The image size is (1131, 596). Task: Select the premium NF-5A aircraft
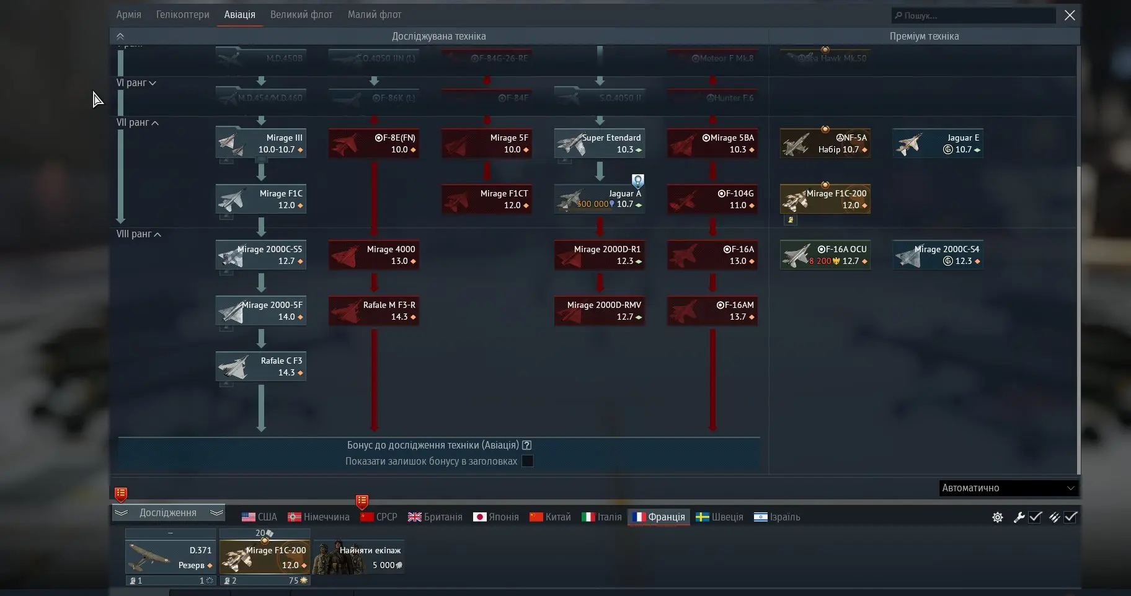tap(825, 143)
